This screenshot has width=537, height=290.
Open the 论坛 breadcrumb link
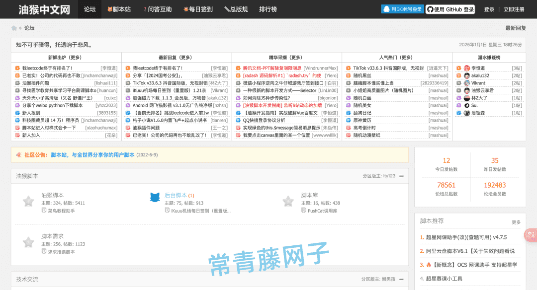click(x=29, y=28)
